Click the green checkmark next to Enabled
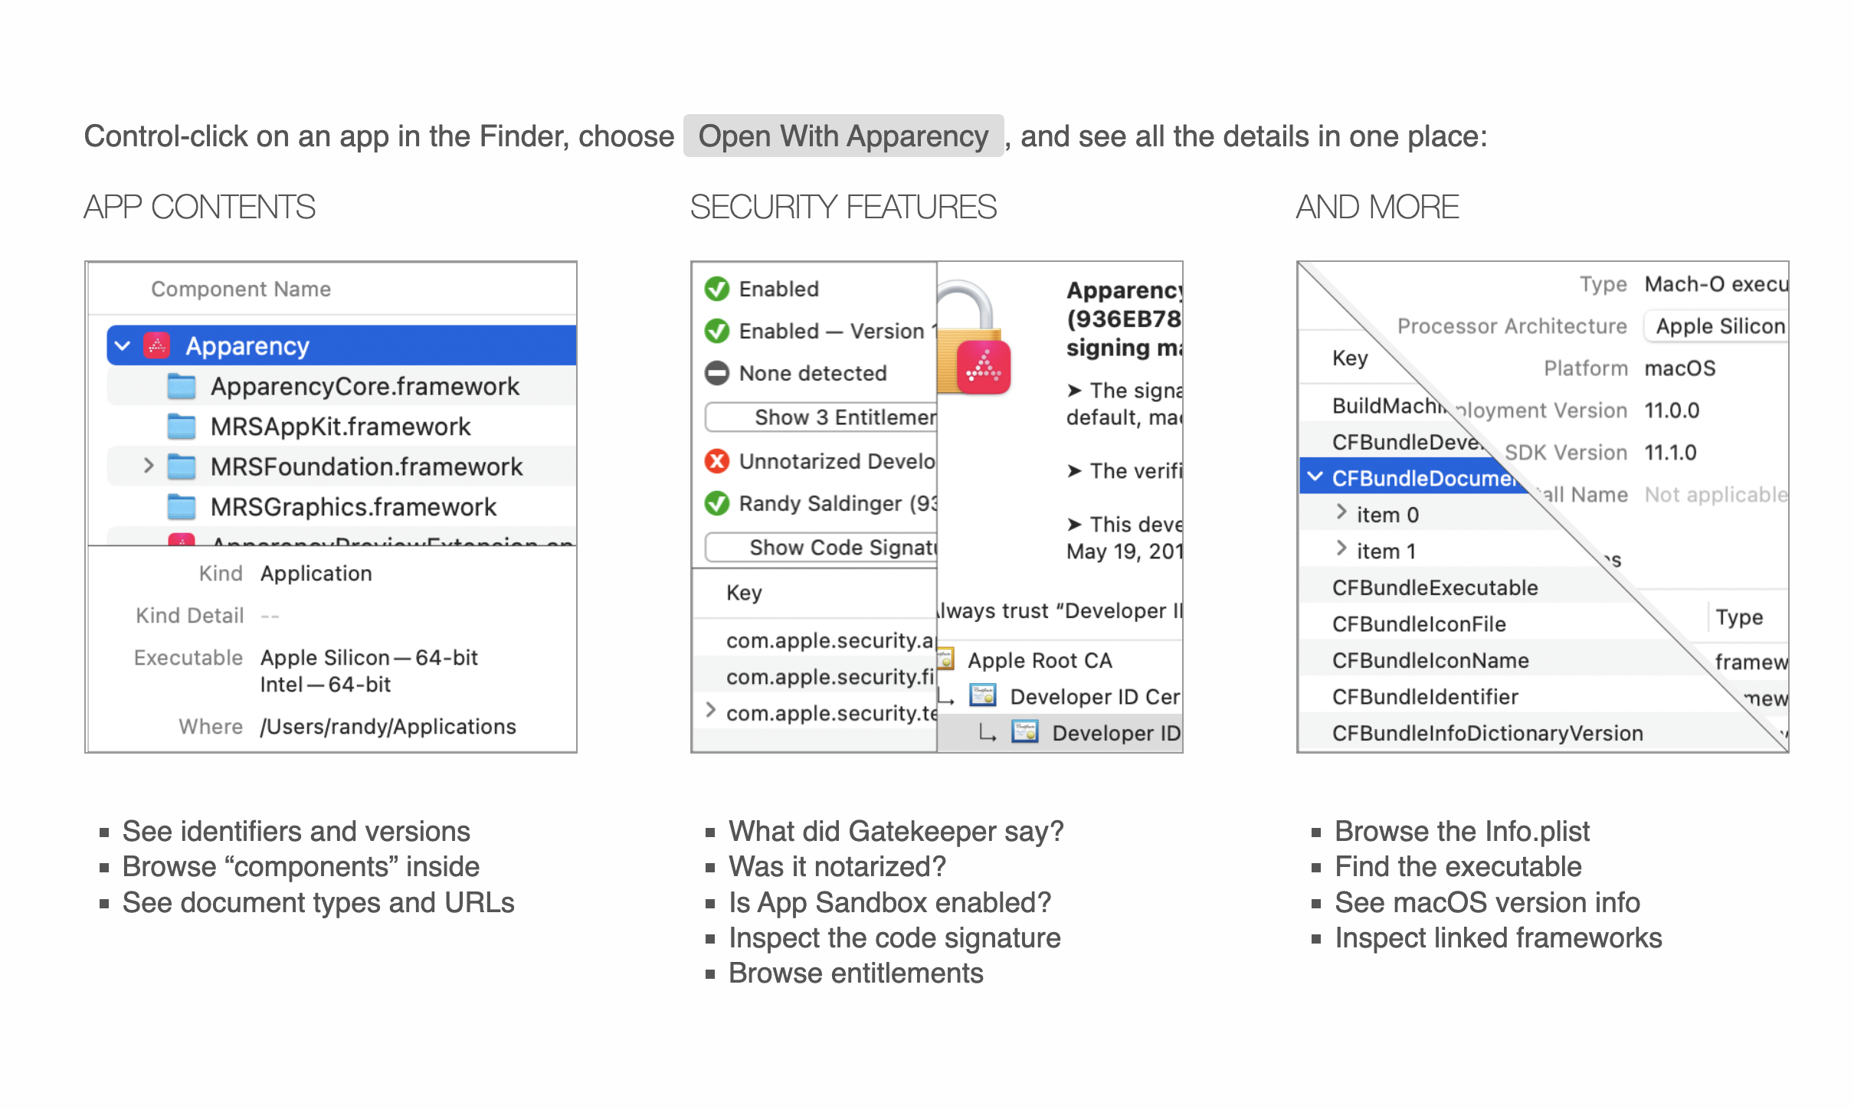Viewport: 1854px width, 1109px height. [717, 289]
